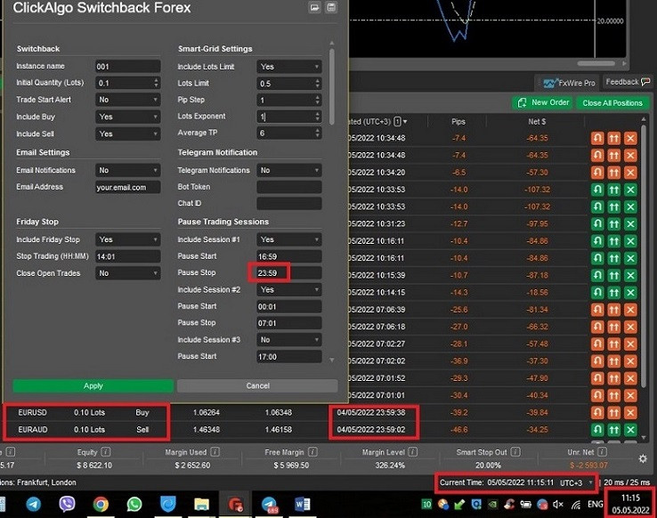The width and height of the screenshot is (657, 518).
Task: Click the Average TP stepper arrows
Action: click(x=317, y=134)
